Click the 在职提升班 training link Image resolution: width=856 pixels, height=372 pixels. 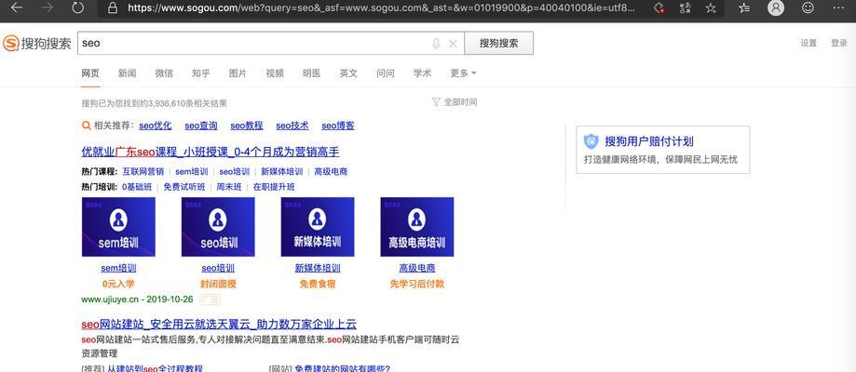click(274, 187)
